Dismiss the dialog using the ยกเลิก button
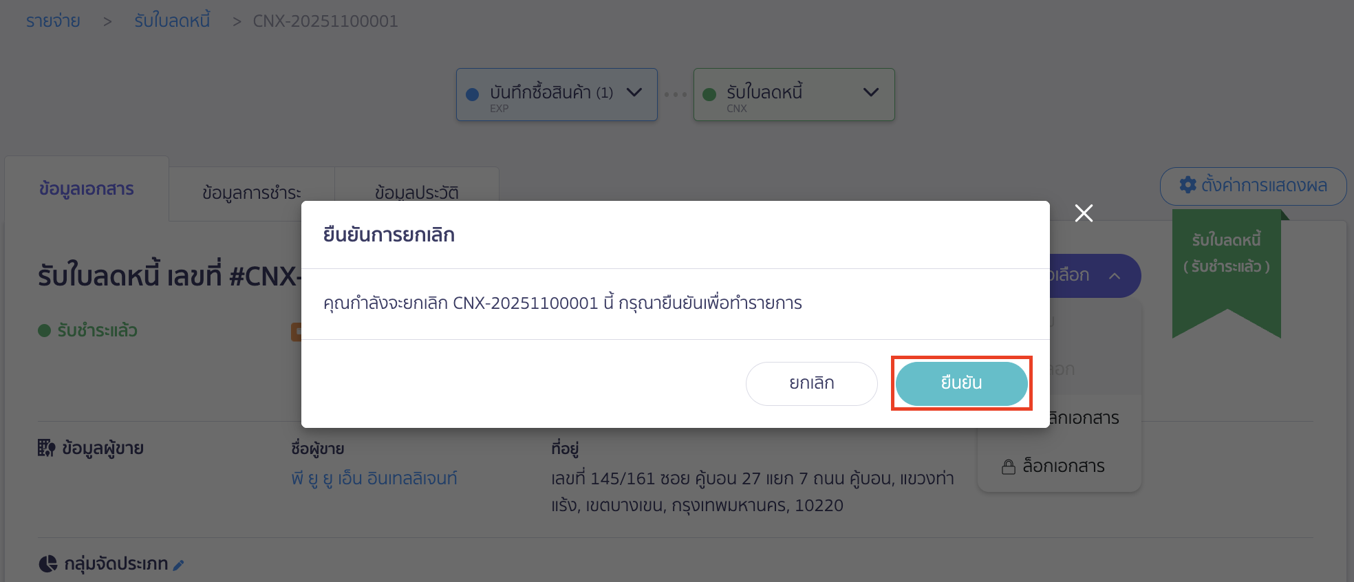This screenshot has height=582, width=1354. pos(811,383)
